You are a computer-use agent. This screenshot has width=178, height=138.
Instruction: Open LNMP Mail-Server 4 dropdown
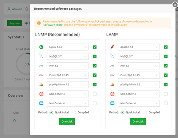pos(68,103)
